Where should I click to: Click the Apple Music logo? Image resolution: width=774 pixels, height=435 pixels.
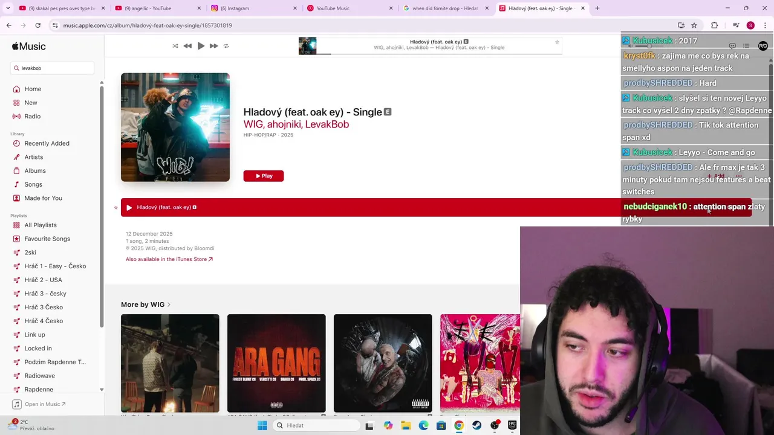click(28, 47)
